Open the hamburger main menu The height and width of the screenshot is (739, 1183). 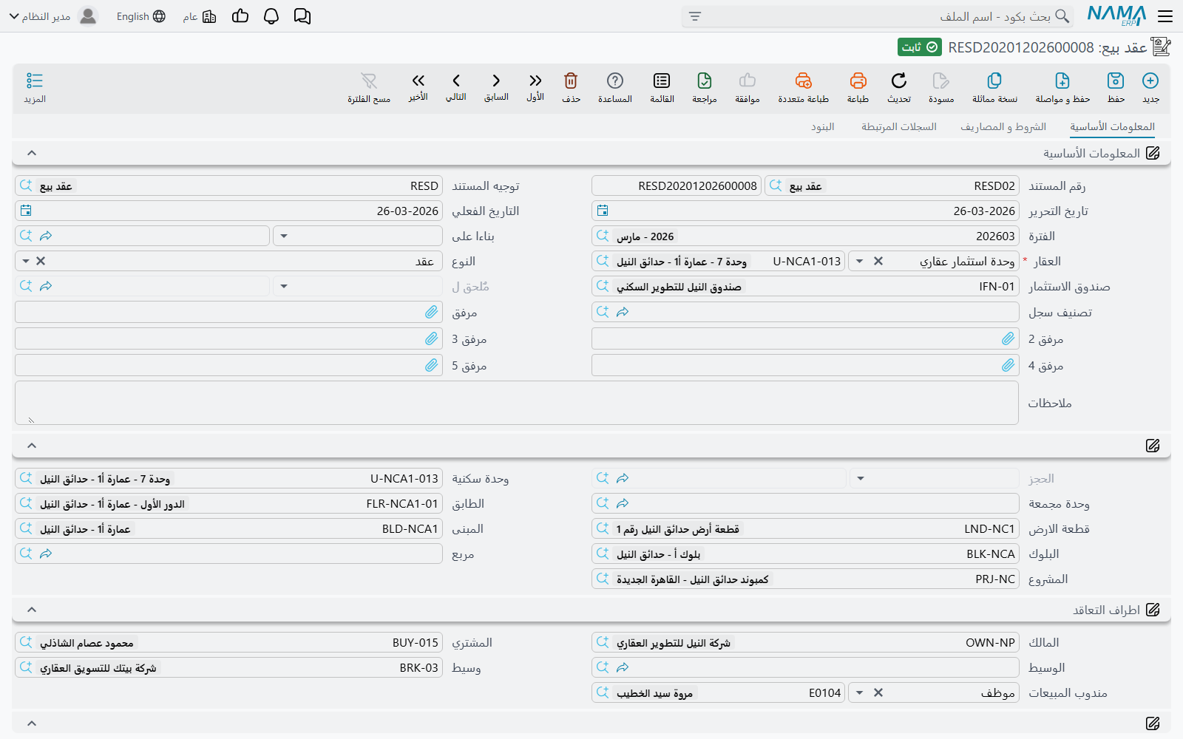1165,16
